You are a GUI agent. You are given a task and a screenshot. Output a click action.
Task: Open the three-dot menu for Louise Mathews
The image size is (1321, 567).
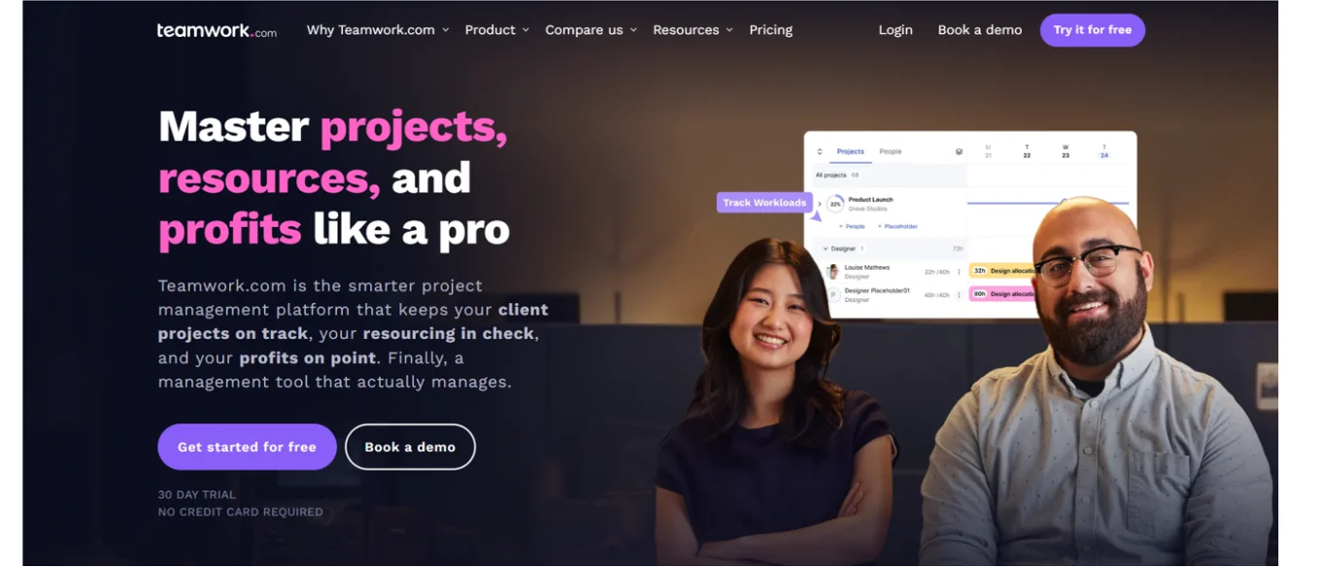click(959, 272)
